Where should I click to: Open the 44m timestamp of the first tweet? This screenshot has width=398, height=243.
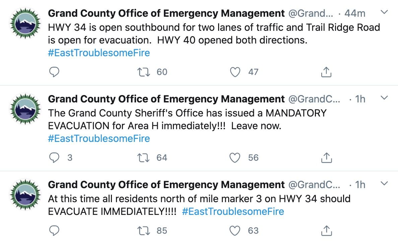[x=355, y=13]
